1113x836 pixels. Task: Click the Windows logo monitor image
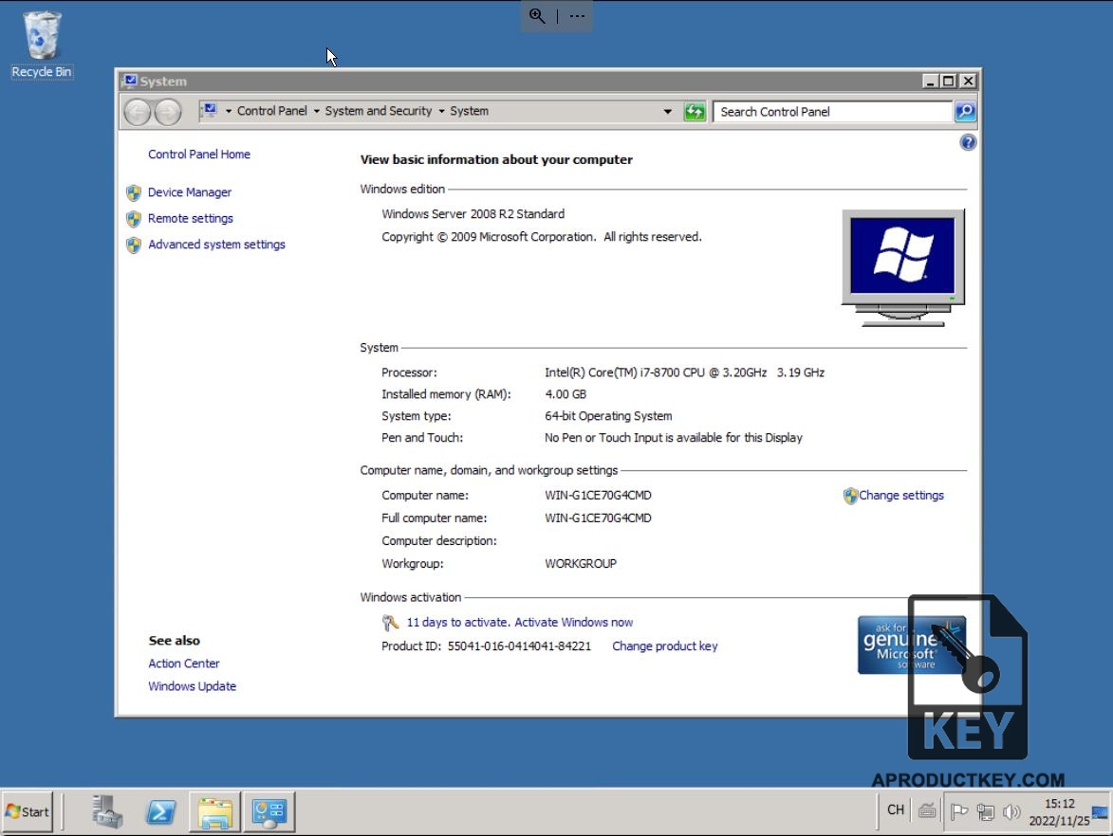903,267
